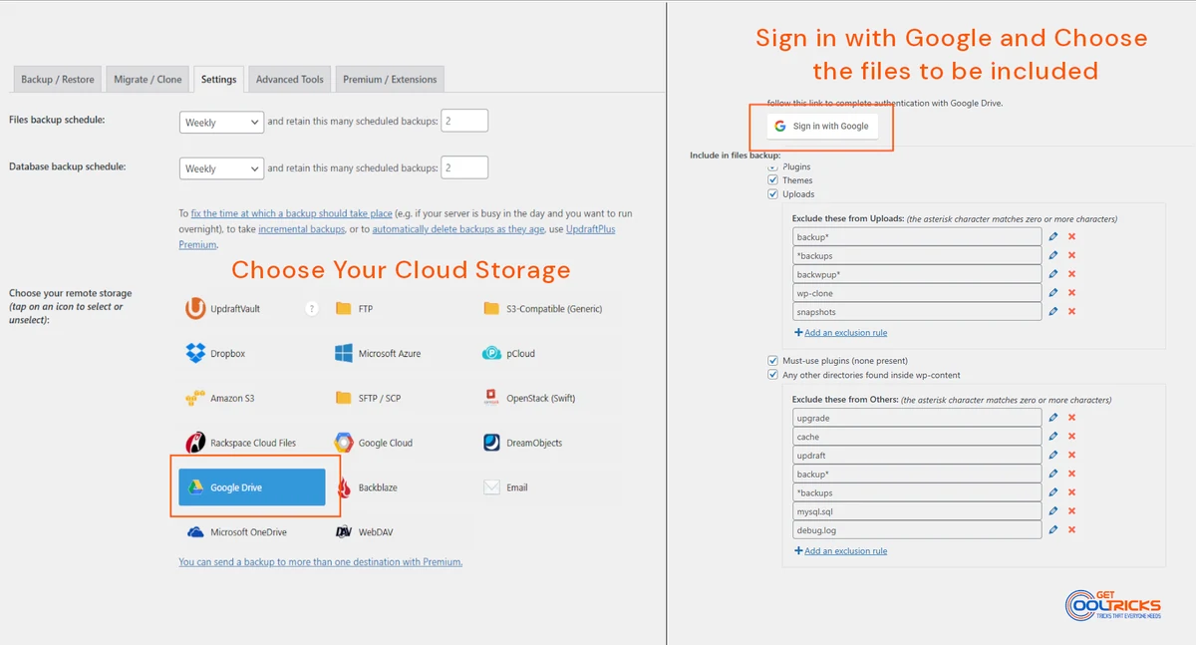Open the UpdraftVault question mark help icon
The image size is (1196, 645).
[x=312, y=309]
